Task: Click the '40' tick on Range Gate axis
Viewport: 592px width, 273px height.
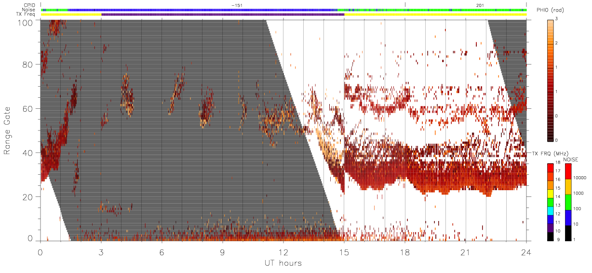Action: click(28, 153)
